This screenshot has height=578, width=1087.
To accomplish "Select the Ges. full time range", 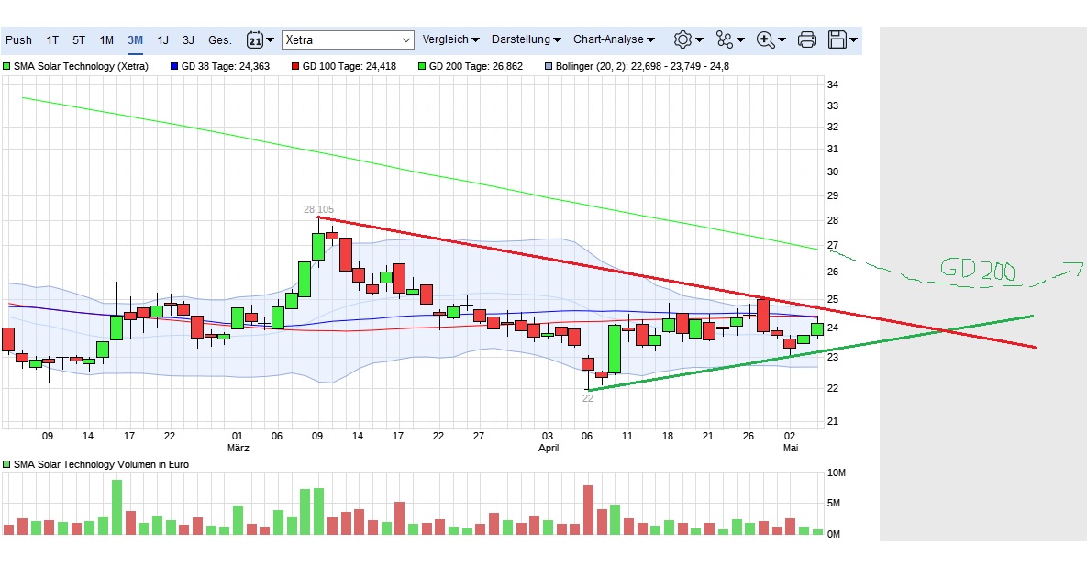I will click(220, 40).
